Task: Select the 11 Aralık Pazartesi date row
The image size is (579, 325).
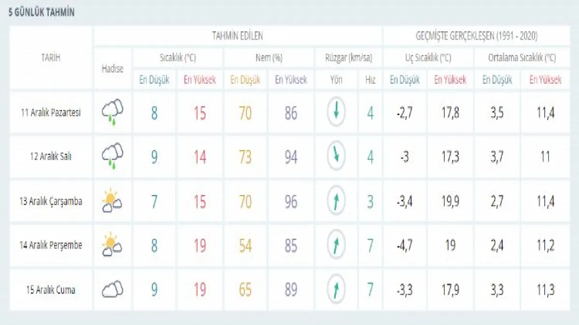Action: [51, 113]
